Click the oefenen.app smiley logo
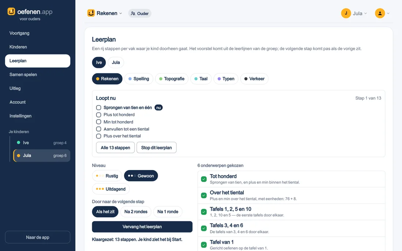402x251 pixels. [x=11, y=12]
